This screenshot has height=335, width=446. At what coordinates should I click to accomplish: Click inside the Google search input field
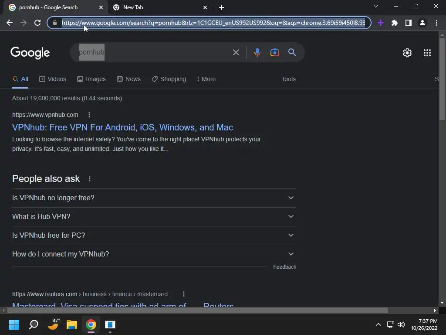click(x=154, y=52)
